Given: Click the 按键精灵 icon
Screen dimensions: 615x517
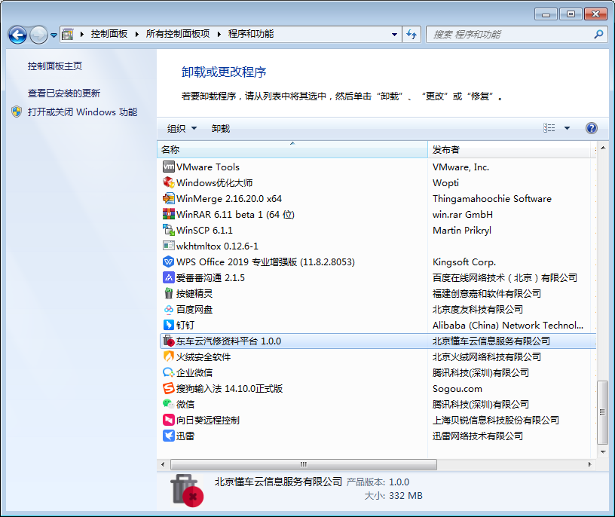Looking at the screenshot, I should click(168, 293).
